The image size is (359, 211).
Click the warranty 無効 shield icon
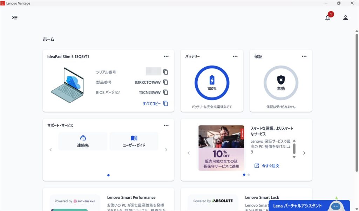(x=281, y=80)
